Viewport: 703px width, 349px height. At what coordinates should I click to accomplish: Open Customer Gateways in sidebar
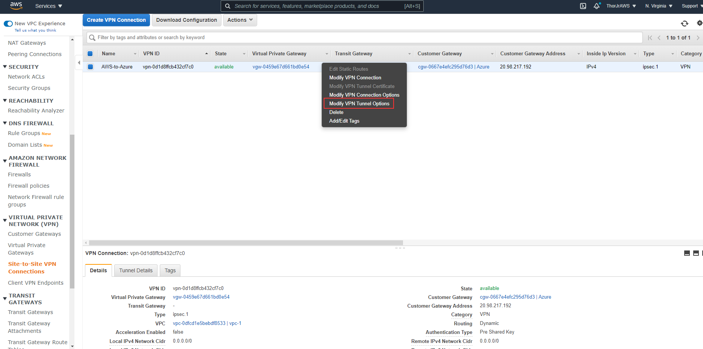point(35,234)
